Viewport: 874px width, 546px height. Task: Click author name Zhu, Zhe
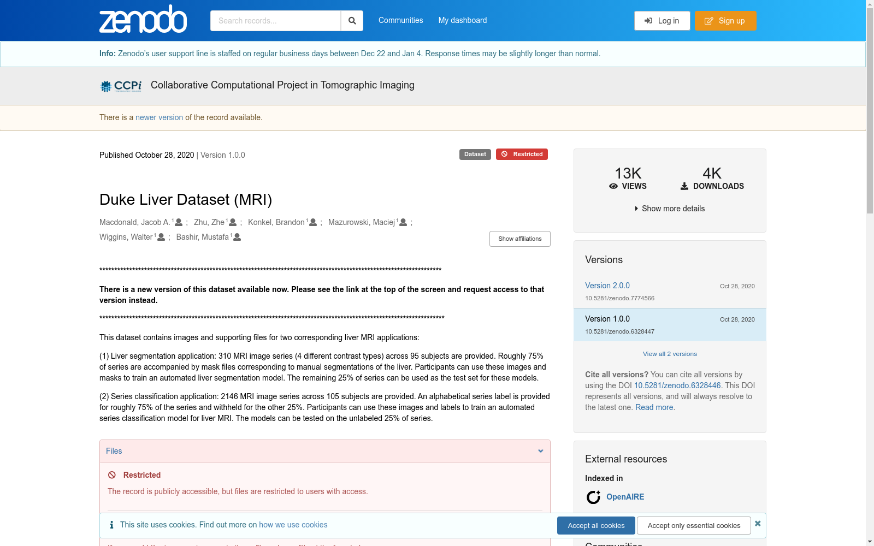point(209,222)
